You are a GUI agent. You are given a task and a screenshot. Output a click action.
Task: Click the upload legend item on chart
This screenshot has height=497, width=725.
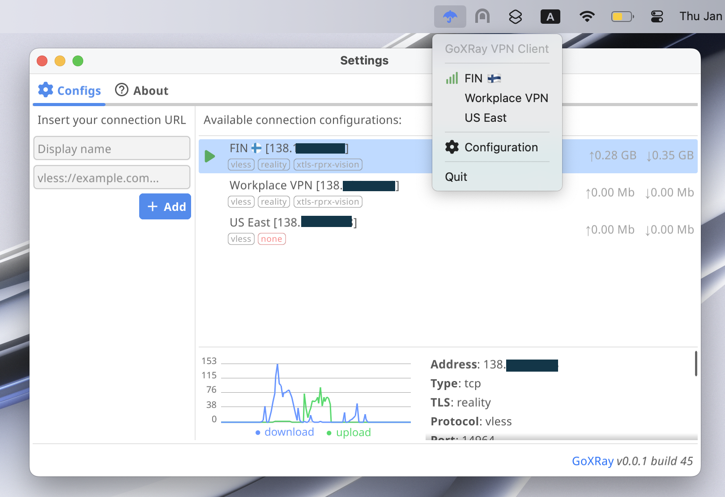pyautogui.click(x=349, y=433)
